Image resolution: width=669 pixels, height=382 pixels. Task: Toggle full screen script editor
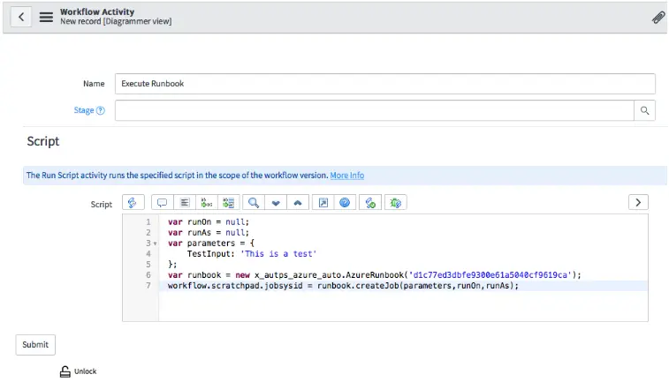tap(323, 203)
